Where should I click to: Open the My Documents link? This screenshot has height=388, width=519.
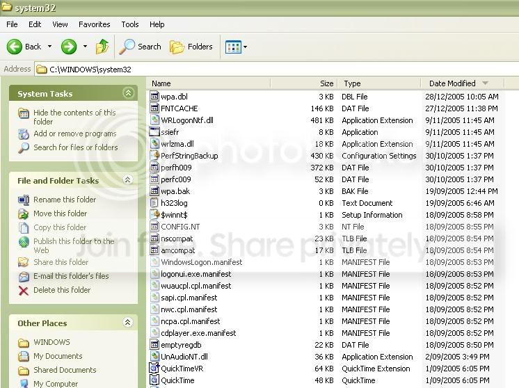(x=58, y=356)
